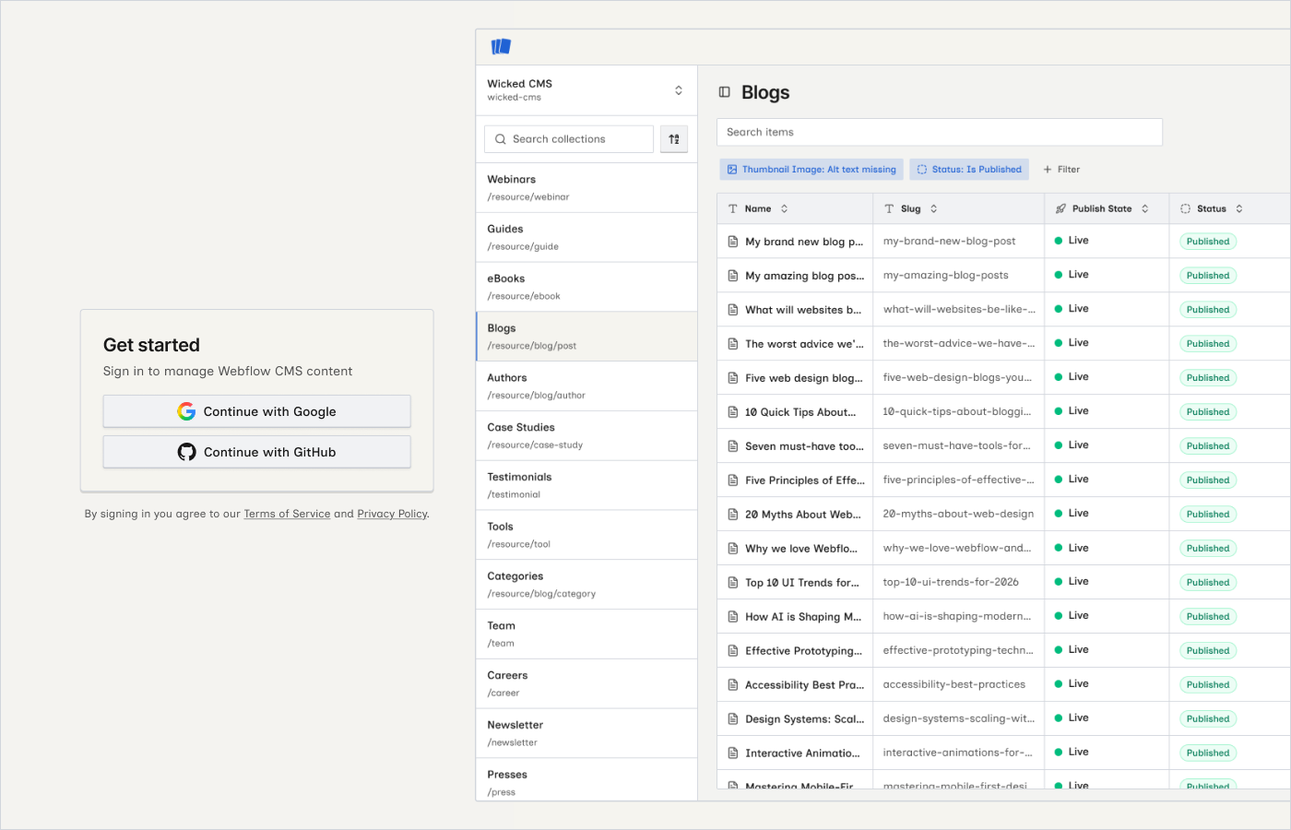
Task: Sort by the Publish State column arrows
Action: 1145,209
